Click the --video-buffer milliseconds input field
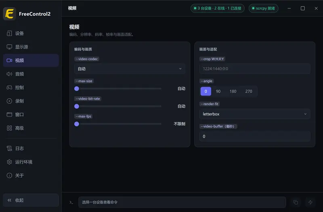The height and width of the screenshot is (212, 323). (255, 136)
